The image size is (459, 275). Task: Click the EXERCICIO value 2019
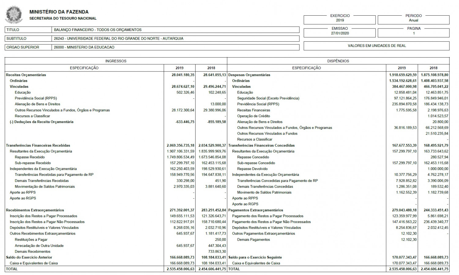click(x=340, y=20)
